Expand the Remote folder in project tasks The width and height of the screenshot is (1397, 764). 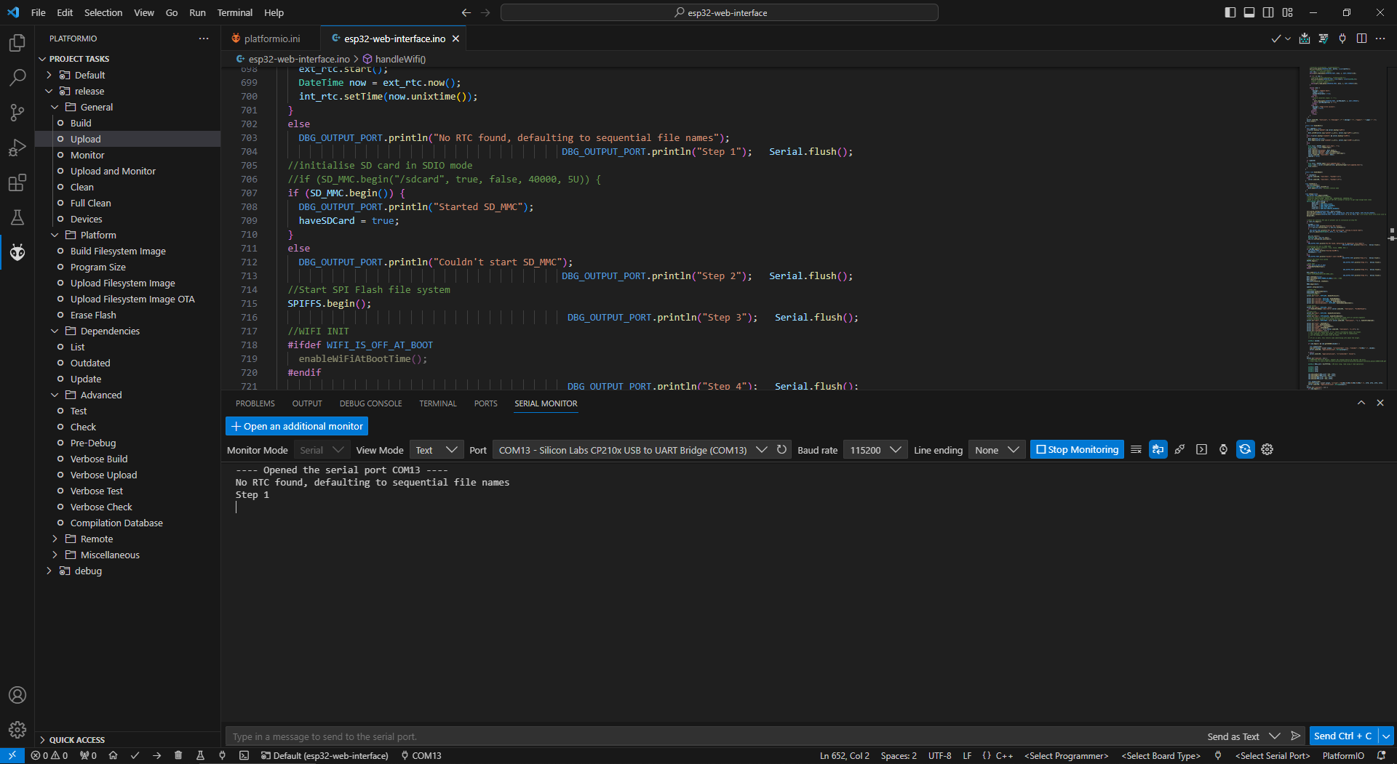(96, 539)
